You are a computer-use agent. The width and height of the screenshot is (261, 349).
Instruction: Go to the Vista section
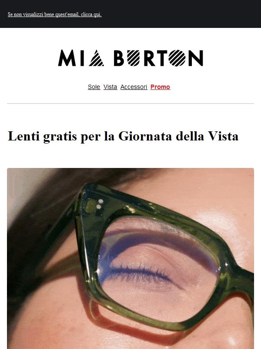point(110,87)
